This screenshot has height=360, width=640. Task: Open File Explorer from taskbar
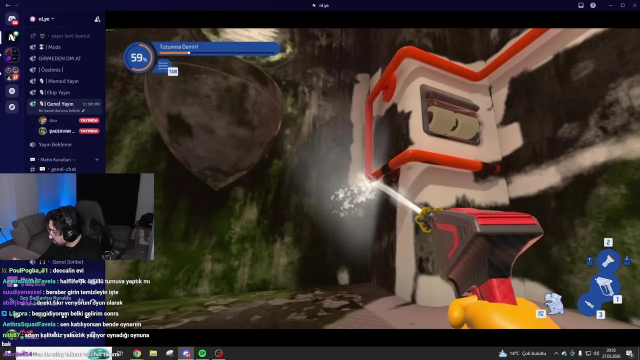click(153, 353)
